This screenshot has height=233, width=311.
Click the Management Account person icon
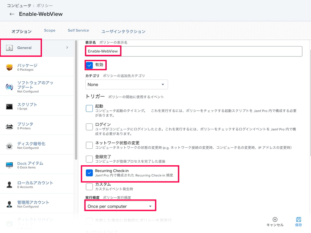(9, 204)
